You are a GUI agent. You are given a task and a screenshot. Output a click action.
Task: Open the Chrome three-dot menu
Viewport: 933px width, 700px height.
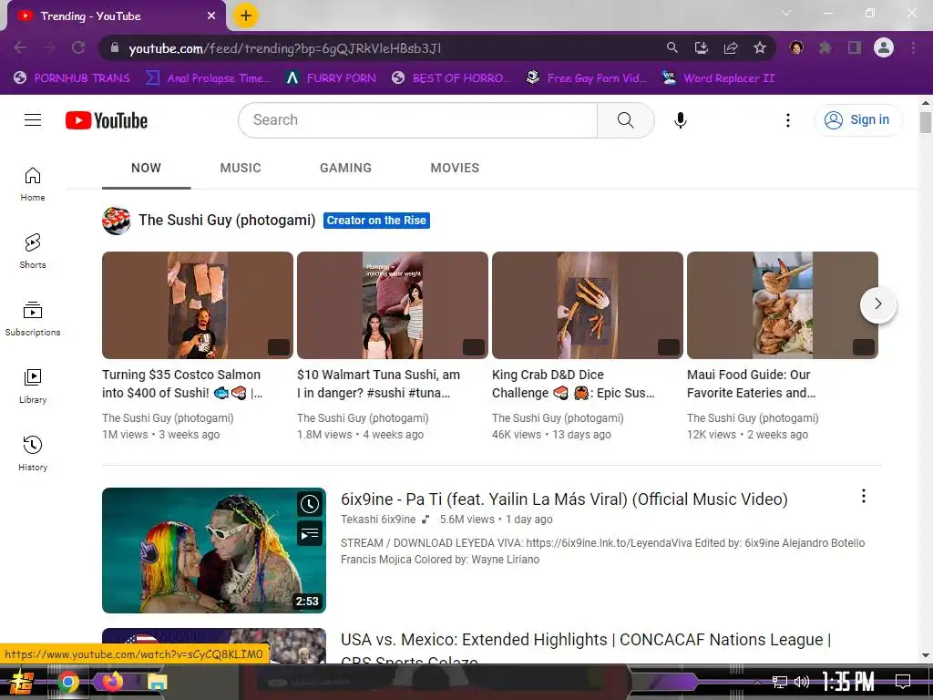913,47
